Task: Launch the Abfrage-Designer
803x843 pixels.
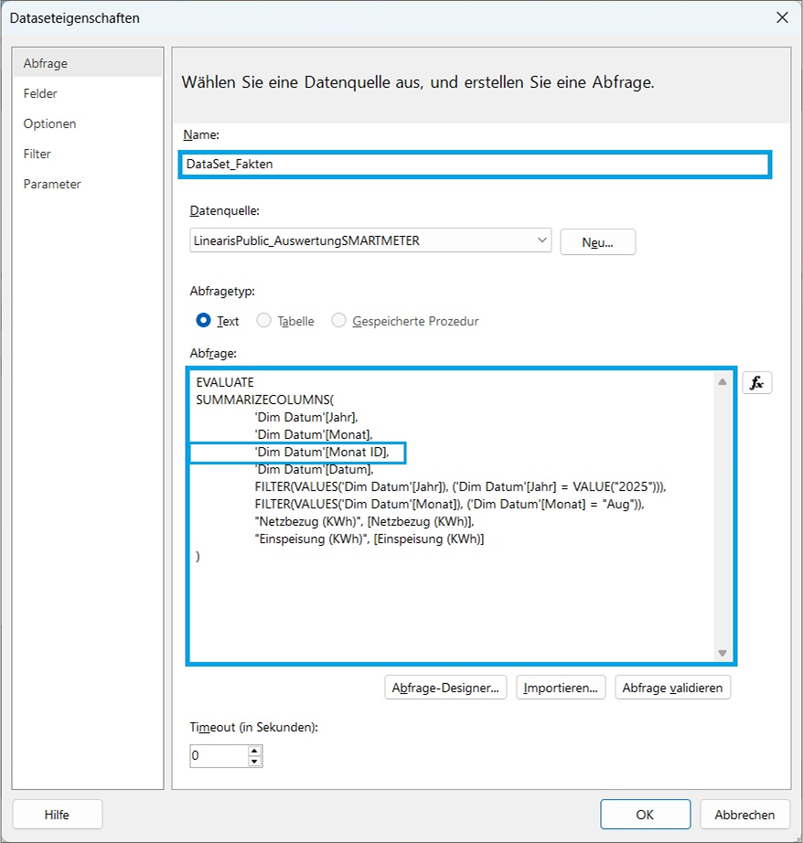Action: click(446, 688)
